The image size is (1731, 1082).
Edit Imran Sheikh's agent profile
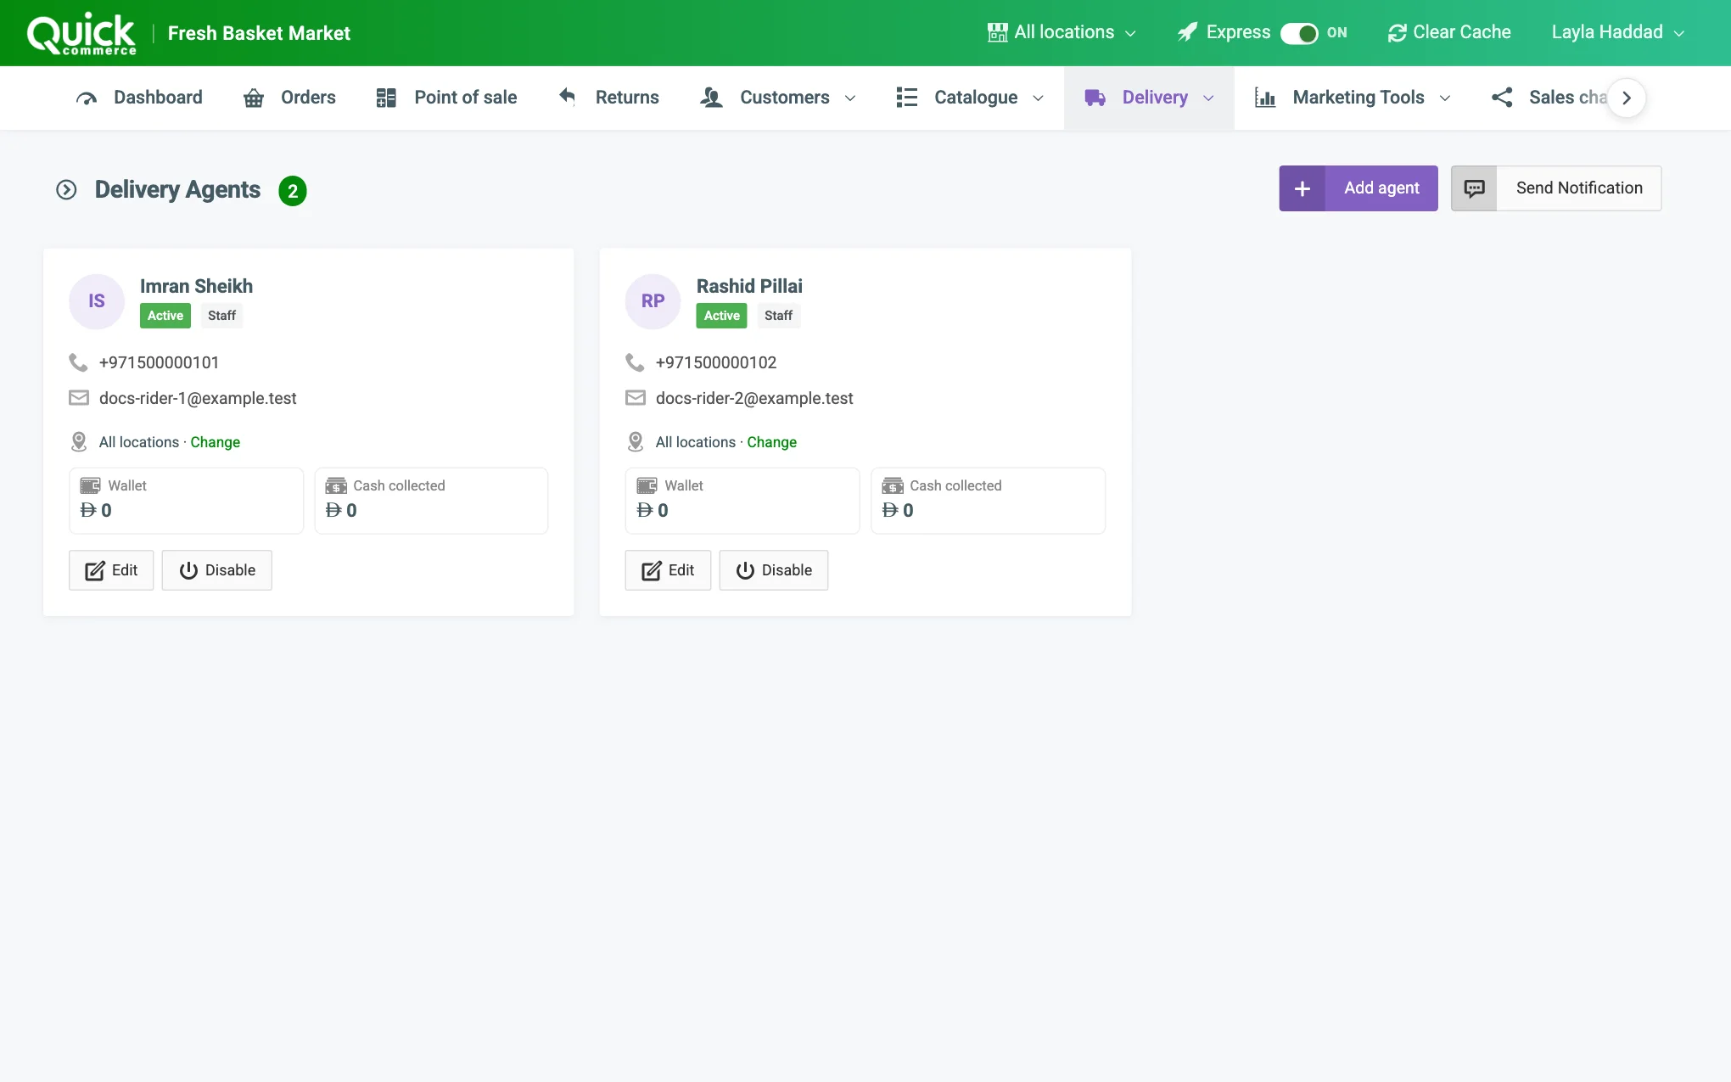coord(111,570)
